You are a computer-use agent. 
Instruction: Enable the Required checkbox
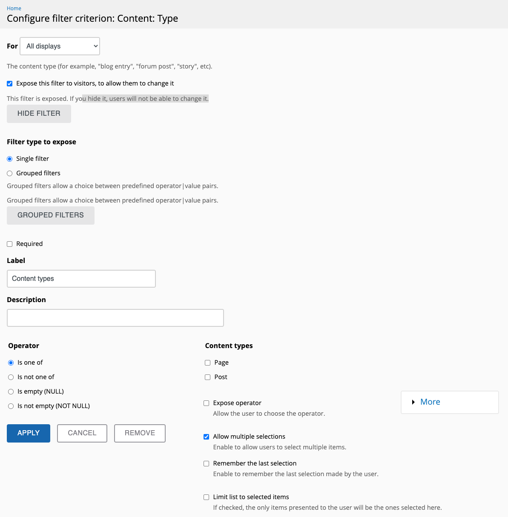click(10, 244)
